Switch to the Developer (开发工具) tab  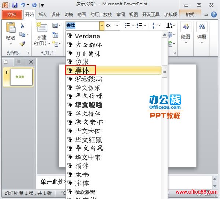[x=151, y=15]
